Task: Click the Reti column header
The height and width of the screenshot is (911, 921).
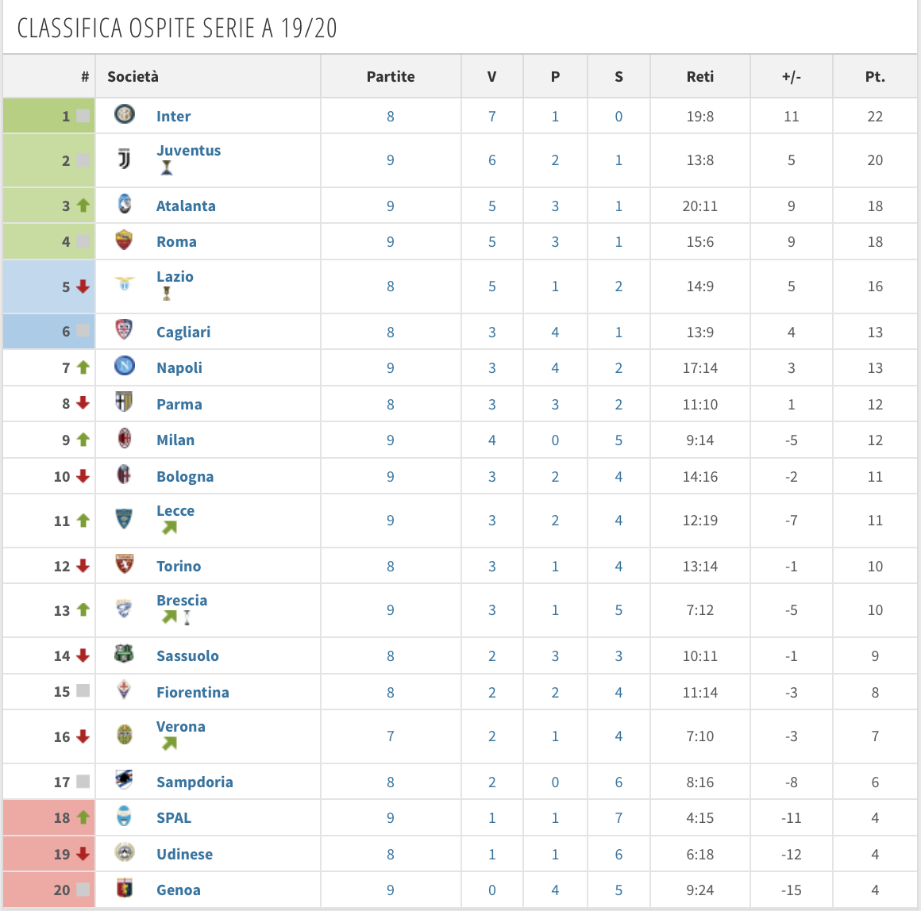Action: [700, 77]
